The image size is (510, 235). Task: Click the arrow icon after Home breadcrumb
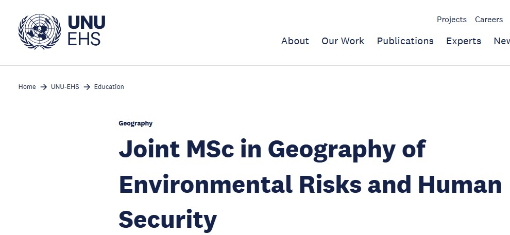(x=44, y=87)
